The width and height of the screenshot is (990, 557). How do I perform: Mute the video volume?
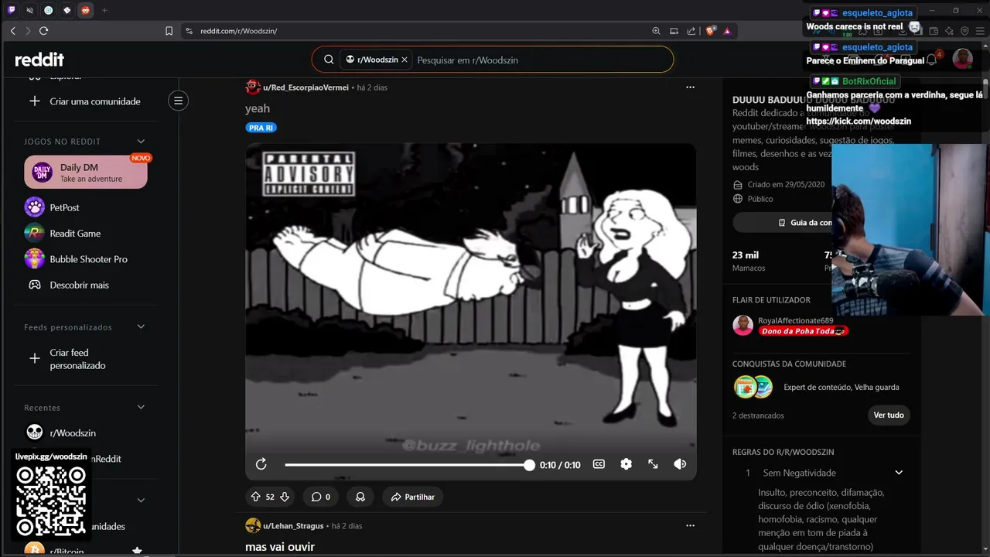pyautogui.click(x=680, y=464)
